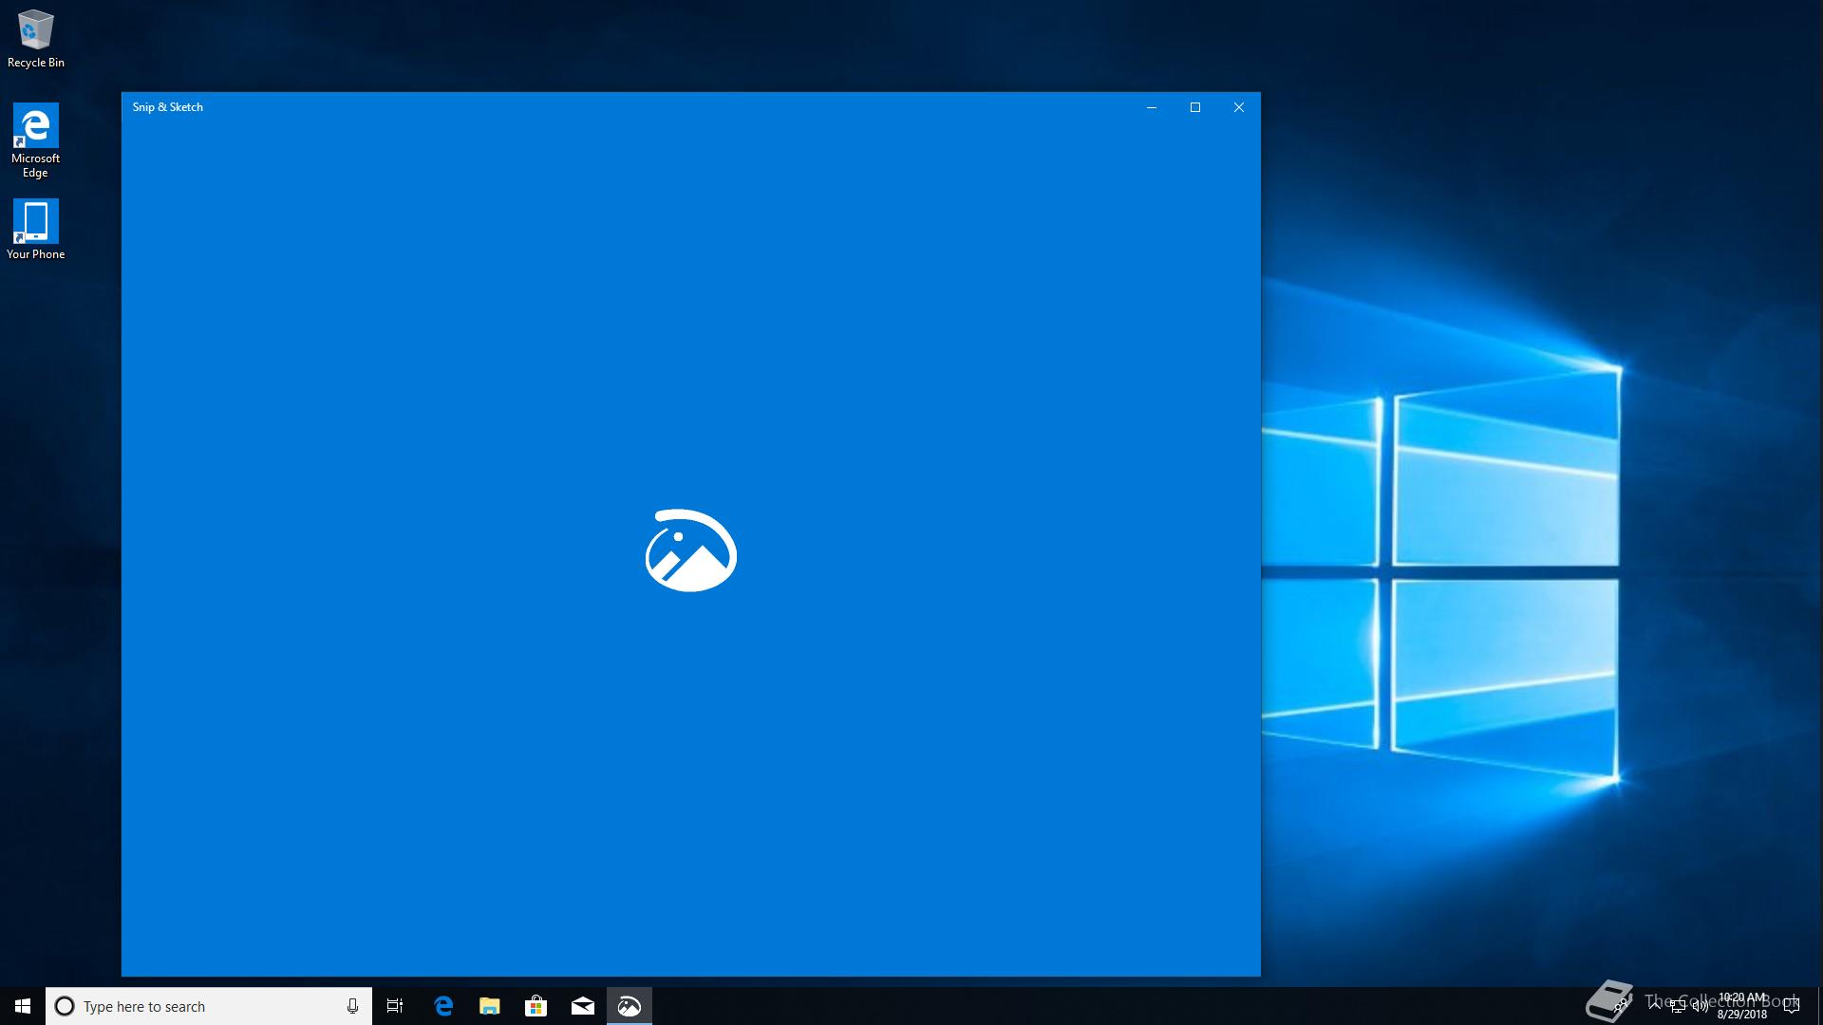The height and width of the screenshot is (1025, 1823).
Task: Click the People icon in the taskbar
Action: tap(1620, 1005)
